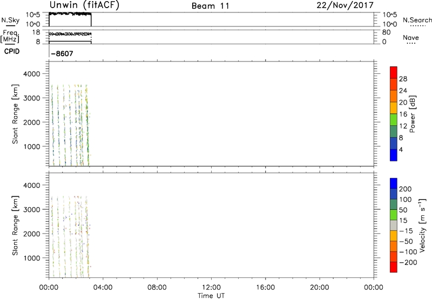Viewport: 432px width, 299px height.
Task: Click the red bottom segment of the Velocity colorbar
Action: [394, 267]
